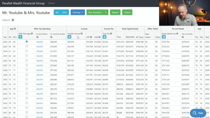Switch to Mrs. profile
This screenshot has width=210, height=118.
(x=65, y=12)
